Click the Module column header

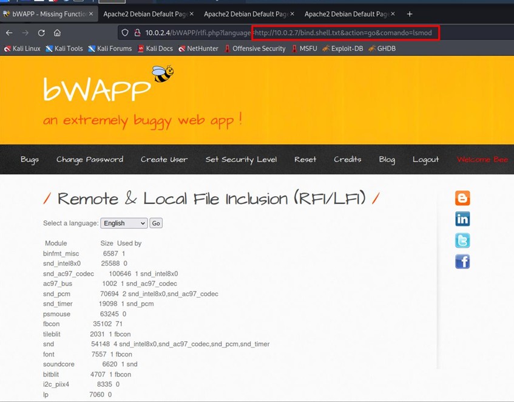(x=56, y=244)
